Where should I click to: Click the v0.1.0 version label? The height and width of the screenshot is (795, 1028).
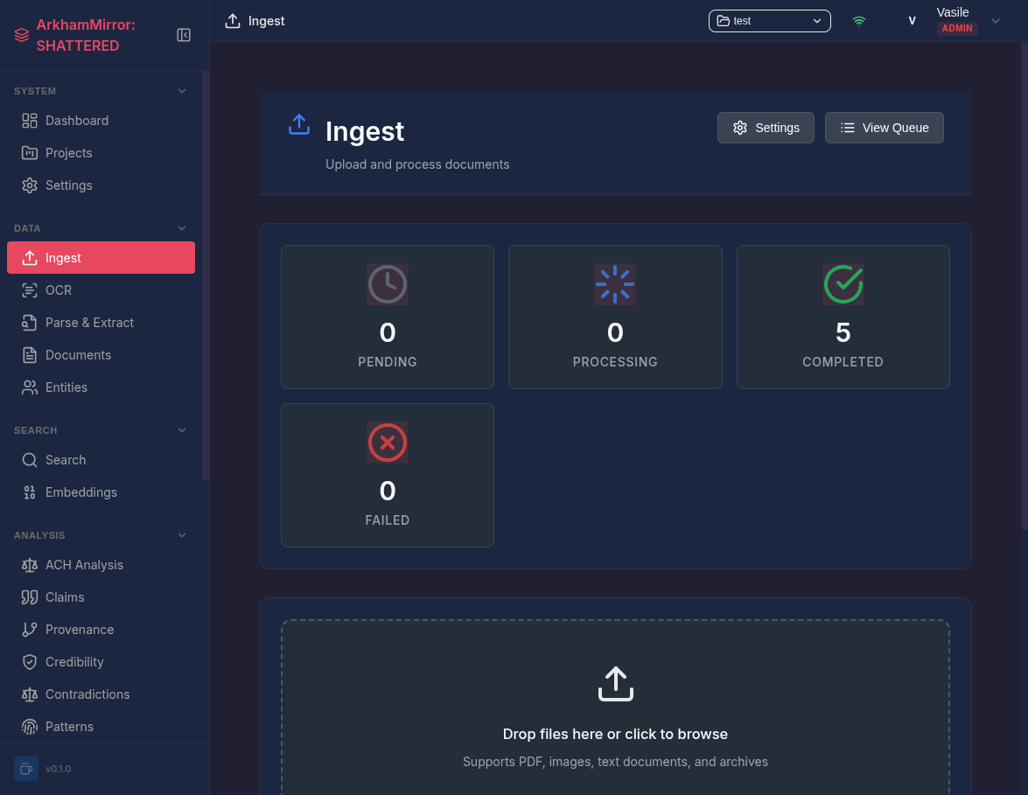[59, 769]
